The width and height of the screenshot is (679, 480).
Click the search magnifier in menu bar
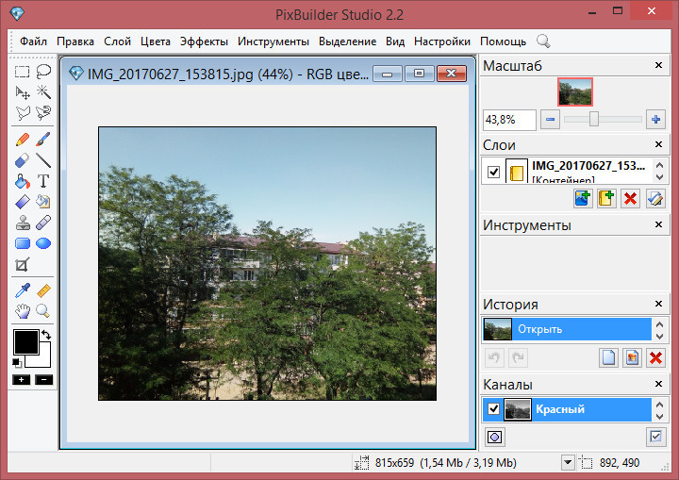[543, 41]
